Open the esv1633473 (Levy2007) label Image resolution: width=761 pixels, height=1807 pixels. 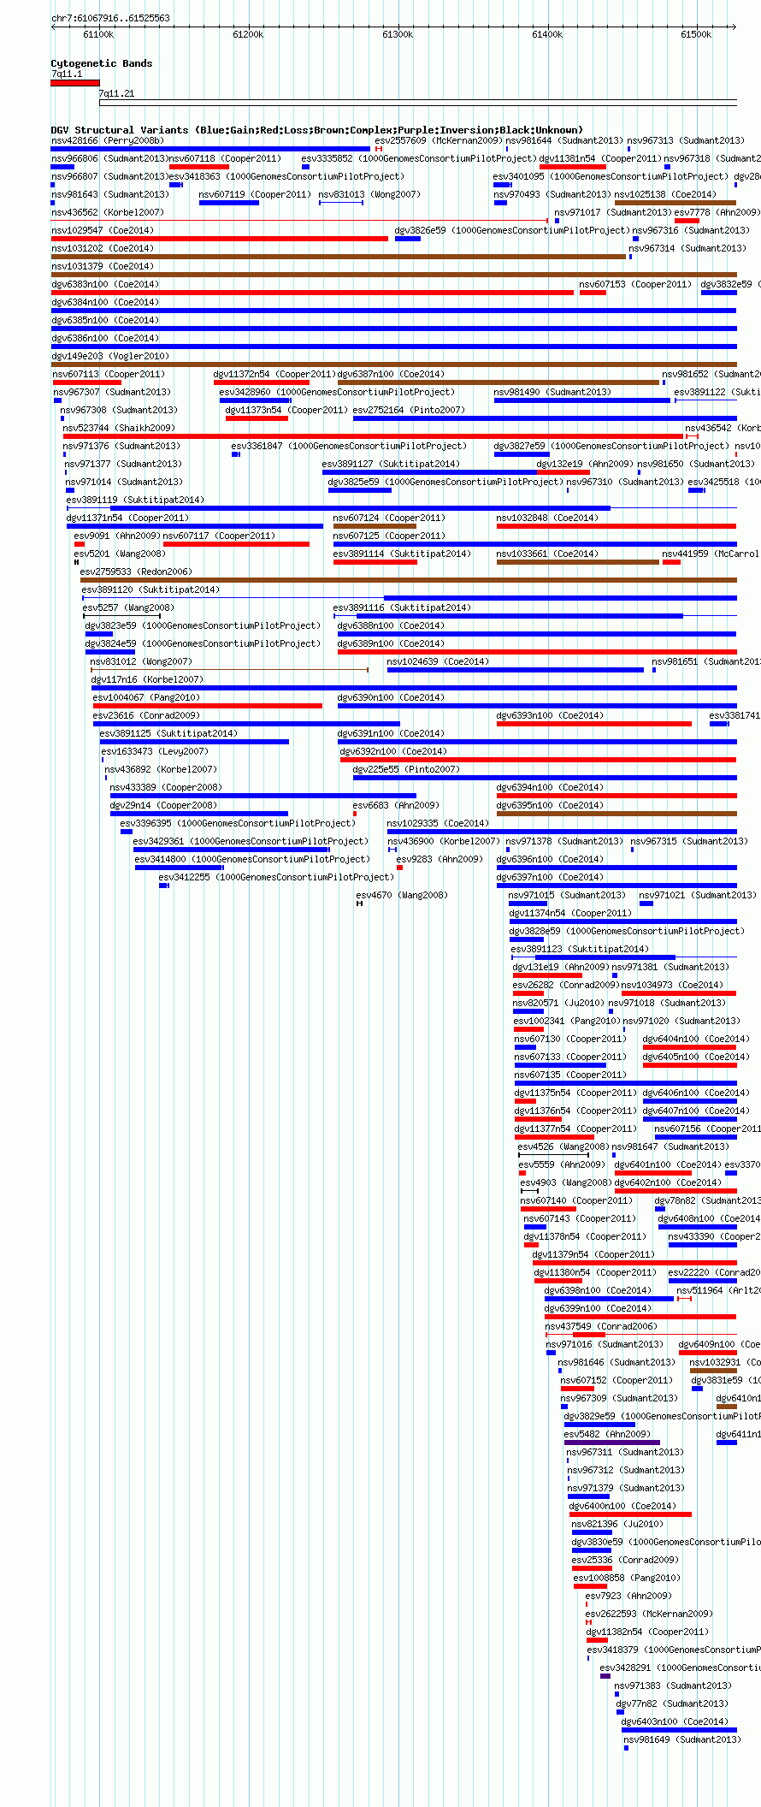pos(155,751)
